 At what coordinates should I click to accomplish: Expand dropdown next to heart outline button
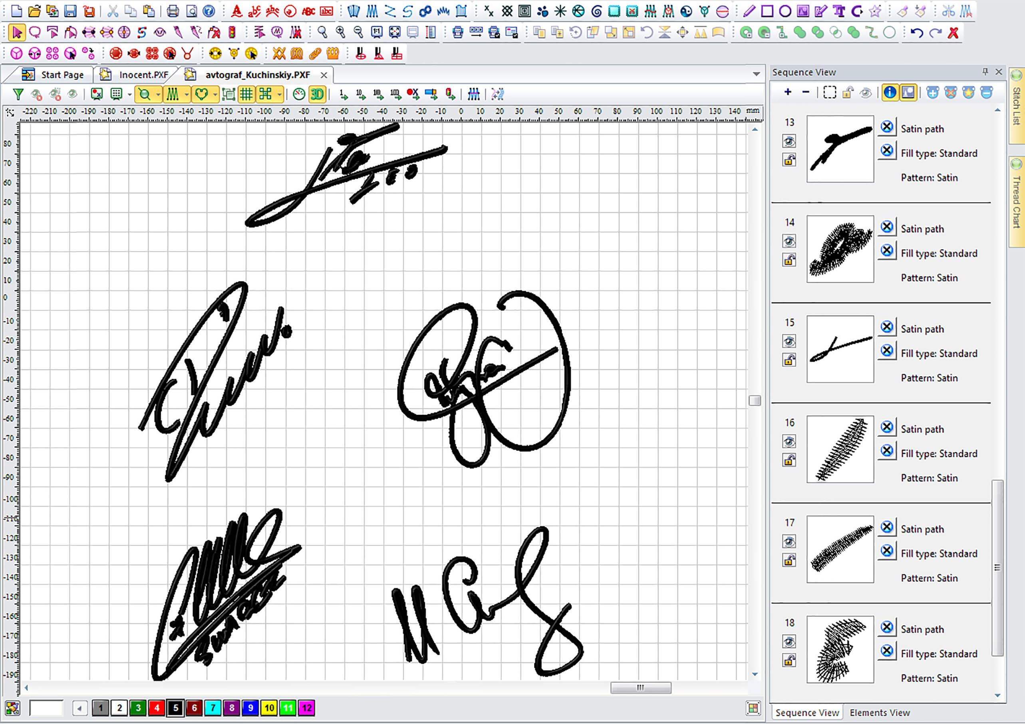point(215,94)
